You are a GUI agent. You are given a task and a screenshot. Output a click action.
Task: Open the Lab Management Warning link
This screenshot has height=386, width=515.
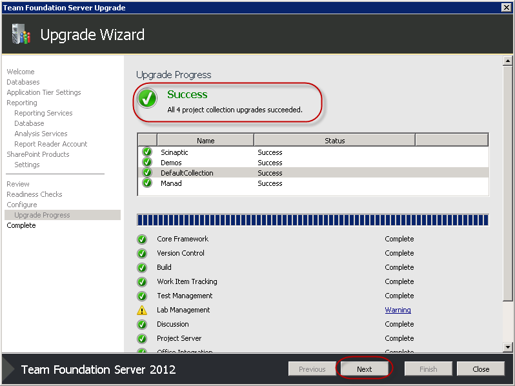(398, 310)
